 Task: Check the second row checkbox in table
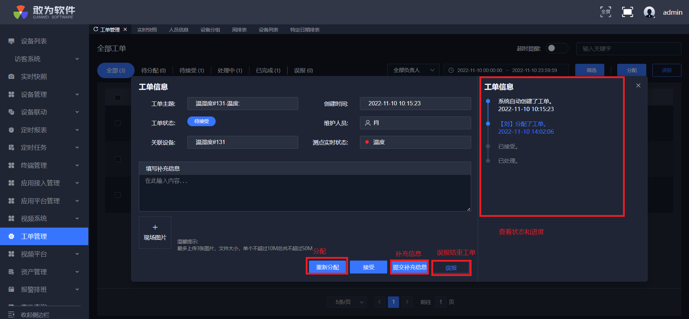pos(118,159)
